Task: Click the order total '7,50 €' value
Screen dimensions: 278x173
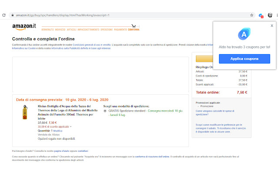Action: pyautogui.click(x=242, y=92)
